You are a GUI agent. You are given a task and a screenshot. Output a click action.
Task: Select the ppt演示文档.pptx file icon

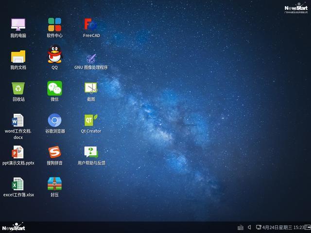(17, 152)
